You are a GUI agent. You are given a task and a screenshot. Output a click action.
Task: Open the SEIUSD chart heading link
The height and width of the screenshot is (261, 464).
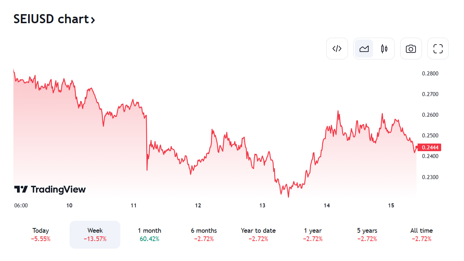coord(51,19)
